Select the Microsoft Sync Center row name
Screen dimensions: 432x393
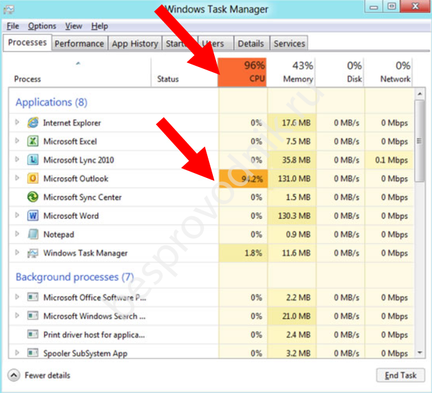(x=82, y=197)
